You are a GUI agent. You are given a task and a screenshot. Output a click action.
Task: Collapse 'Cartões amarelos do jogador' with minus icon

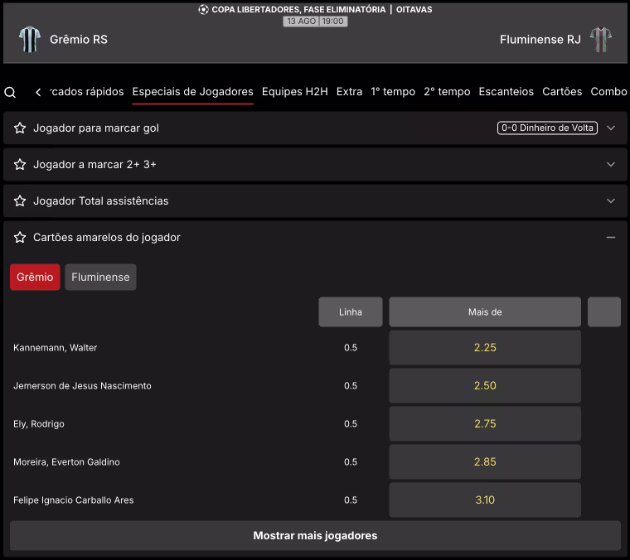611,237
